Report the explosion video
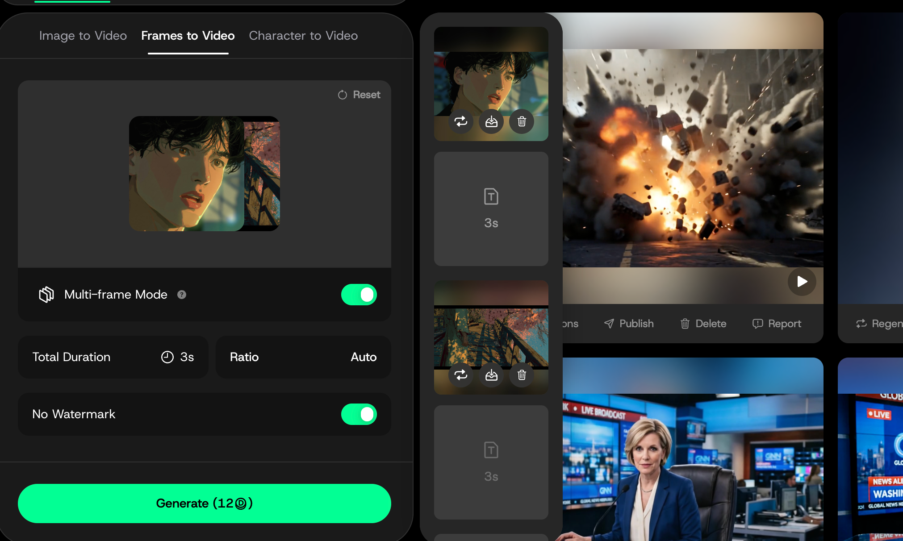The image size is (903, 541). coord(777,324)
